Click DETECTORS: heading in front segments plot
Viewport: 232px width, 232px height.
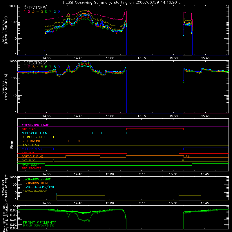click(x=35, y=8)
